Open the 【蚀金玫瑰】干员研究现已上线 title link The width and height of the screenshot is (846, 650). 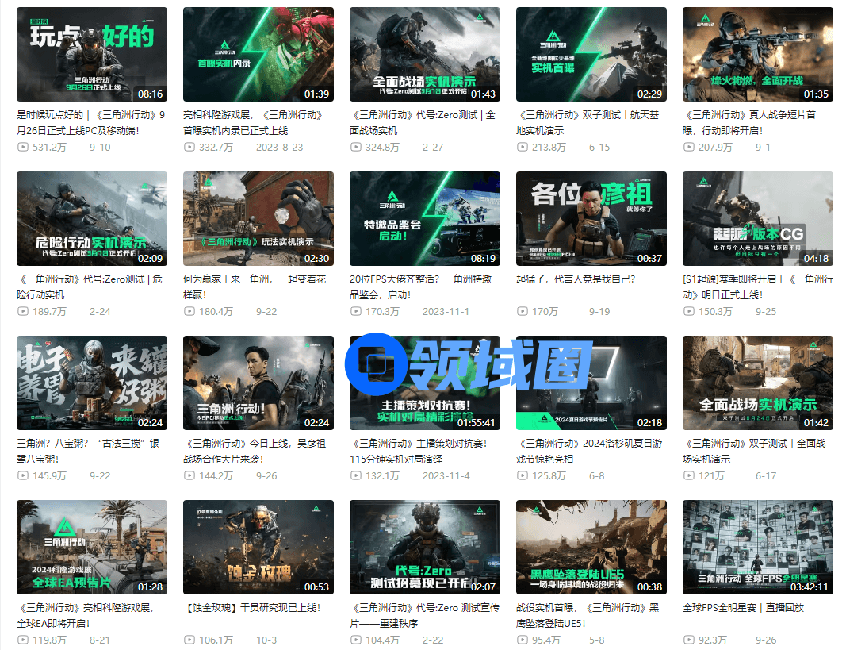coord(251,608)
